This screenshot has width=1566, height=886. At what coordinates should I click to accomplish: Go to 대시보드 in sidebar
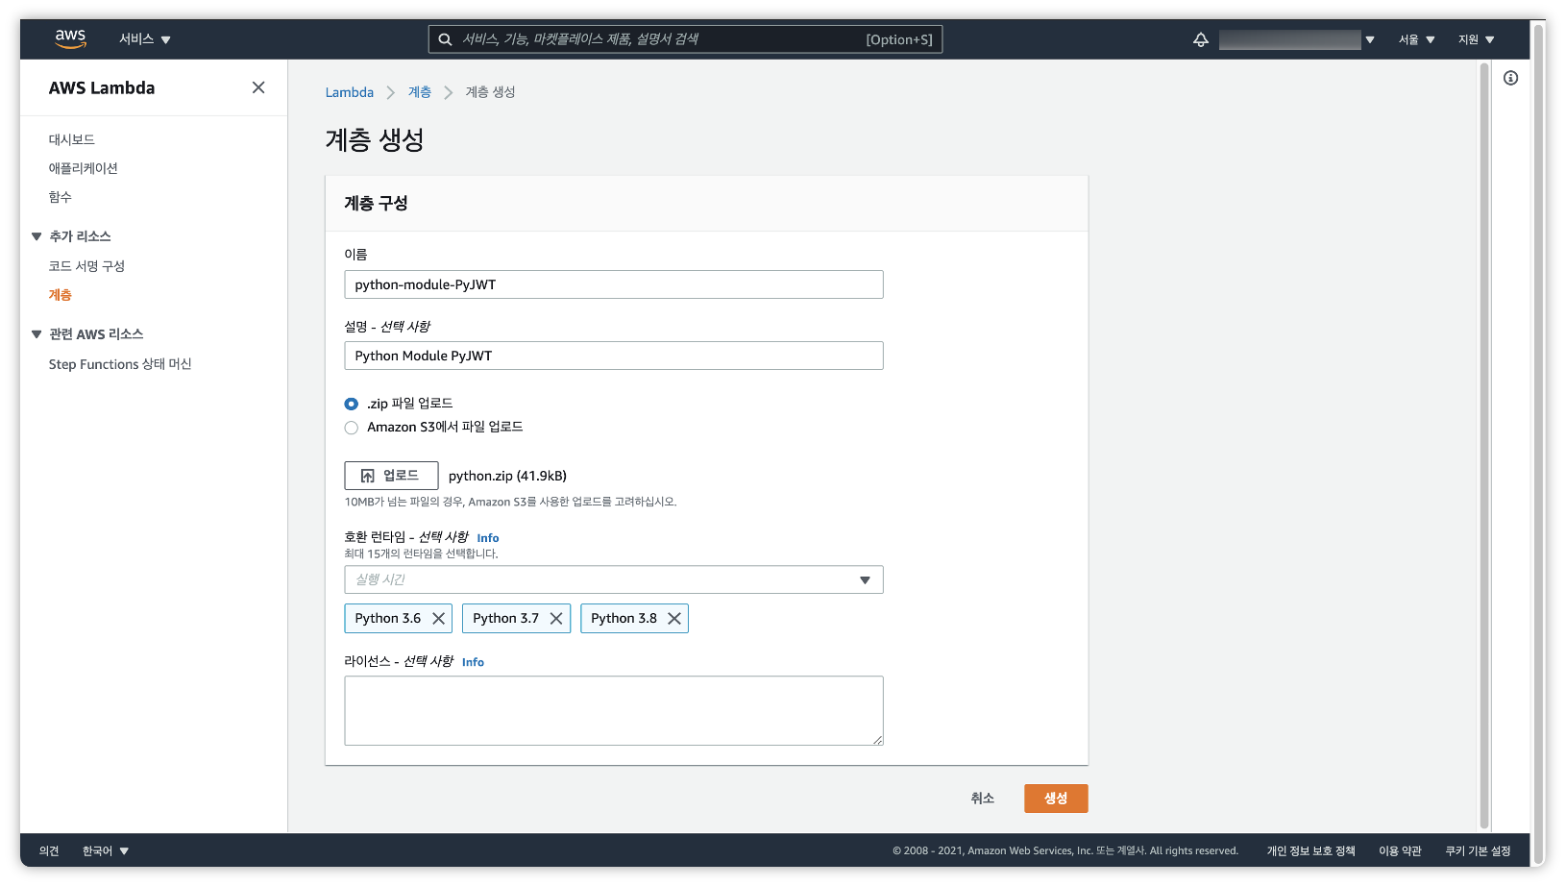click(x=72, y=139)
